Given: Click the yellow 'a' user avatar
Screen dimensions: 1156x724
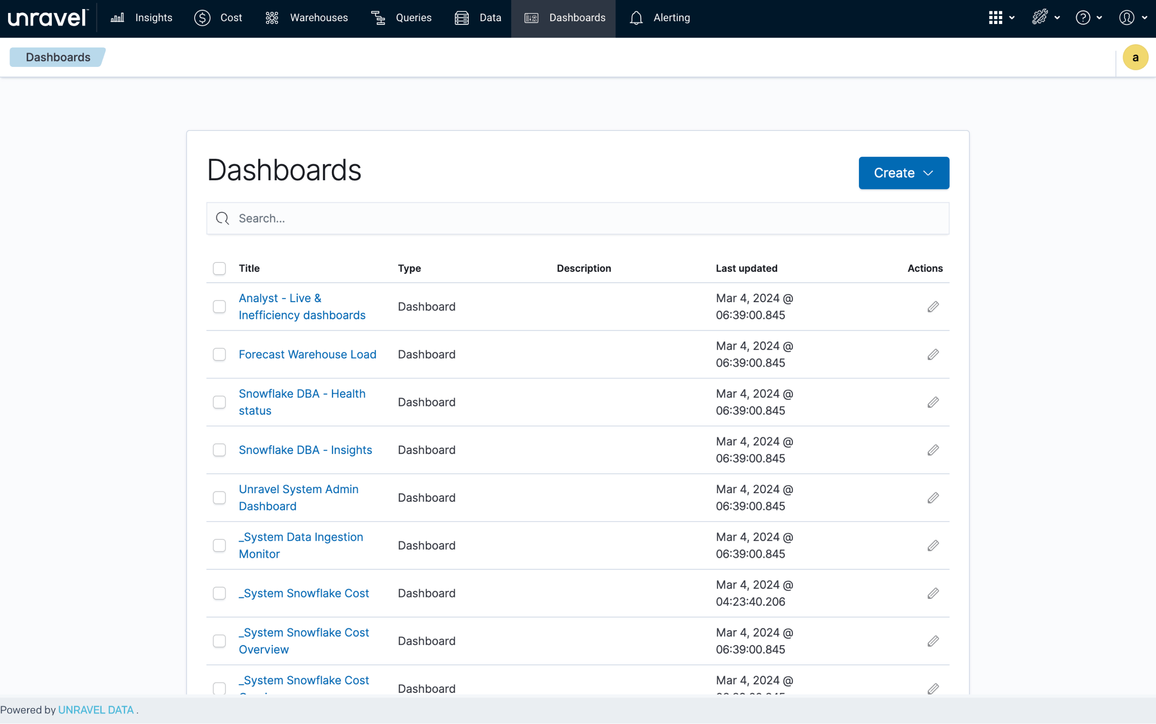Looking at the screenshot, I should pos(1135,57).
